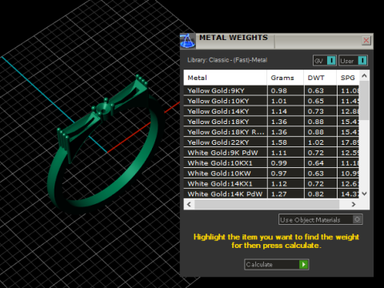Close the Metal Weights panel
384x288 pixels.
click(x=366, y=41)
